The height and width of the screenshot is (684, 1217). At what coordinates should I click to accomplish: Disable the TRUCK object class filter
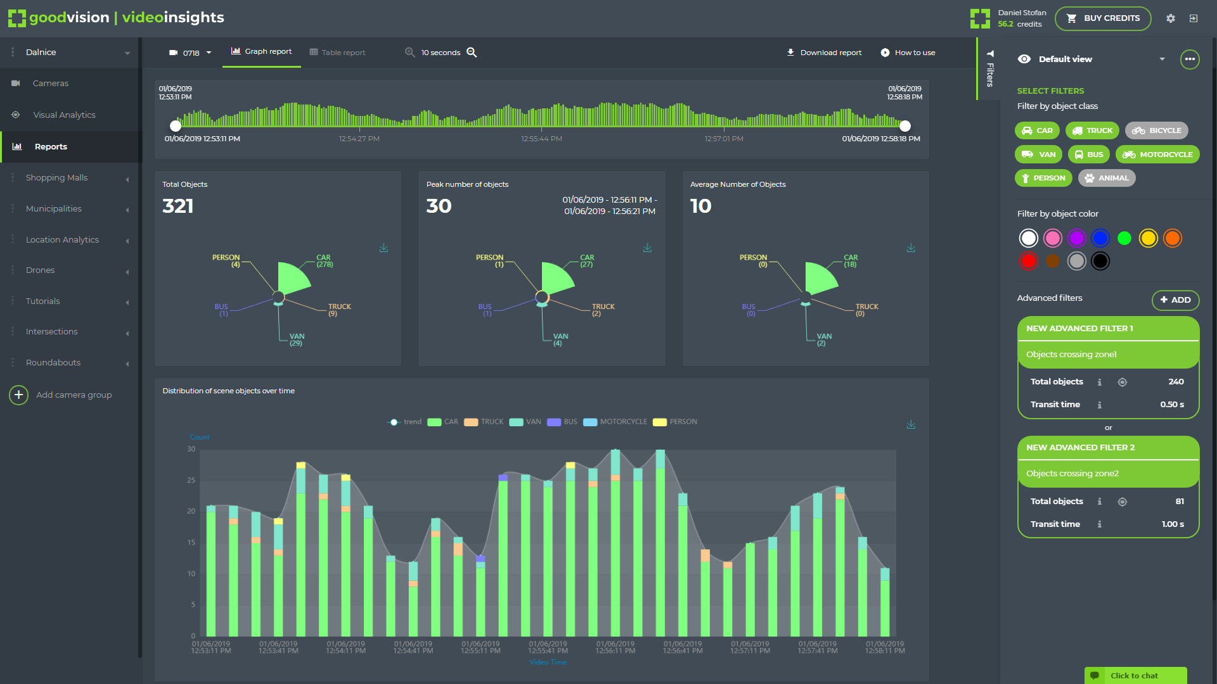[1091, 130]
